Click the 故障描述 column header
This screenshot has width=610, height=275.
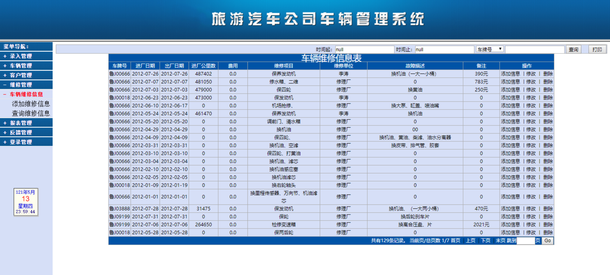[415, 66]
